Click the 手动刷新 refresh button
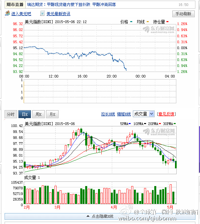Image resolution: width=200 pixels, height=224 pixels. tap(183, 14)
